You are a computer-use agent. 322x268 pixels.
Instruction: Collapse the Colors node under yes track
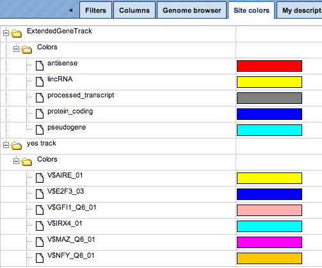pyautogui.click(x=16, y=162)
